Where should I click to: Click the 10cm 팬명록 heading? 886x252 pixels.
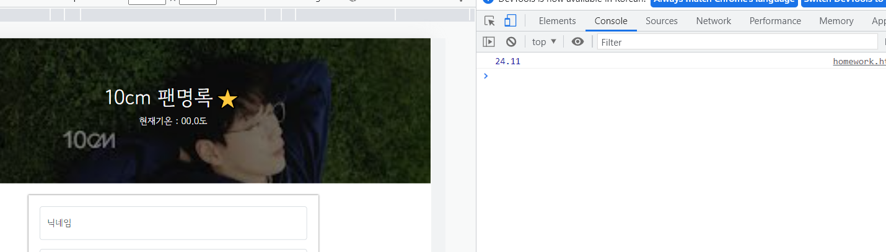click(x=159, y=98)
